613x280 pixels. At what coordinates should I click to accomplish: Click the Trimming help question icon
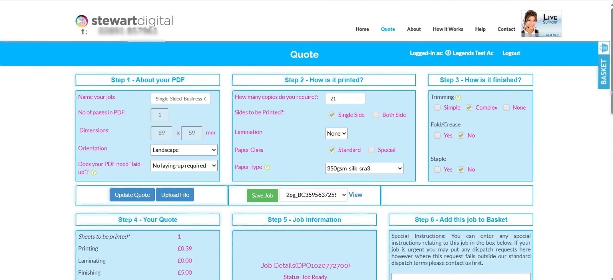458,98
